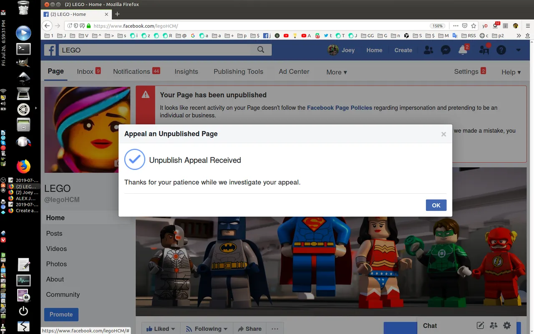Open chat options gear icon
The width and height of the screenshot is (534, 334).
click(x=507, y=326)
